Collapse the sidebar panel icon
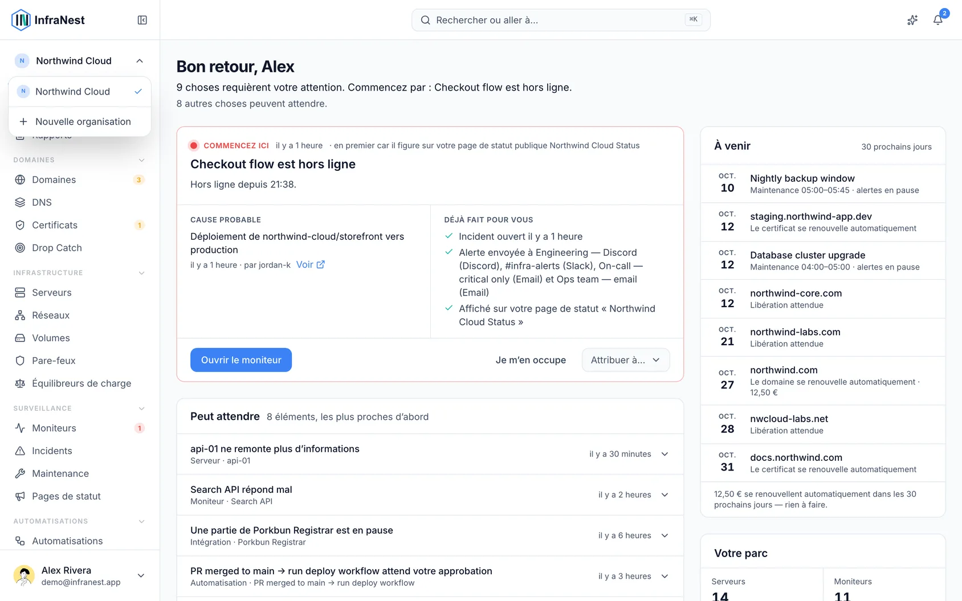962x601 pixels. coord(142,20)
